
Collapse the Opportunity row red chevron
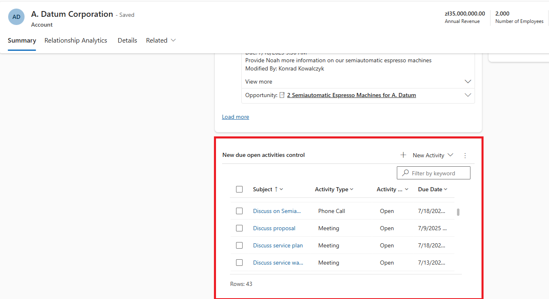[468, 95]
